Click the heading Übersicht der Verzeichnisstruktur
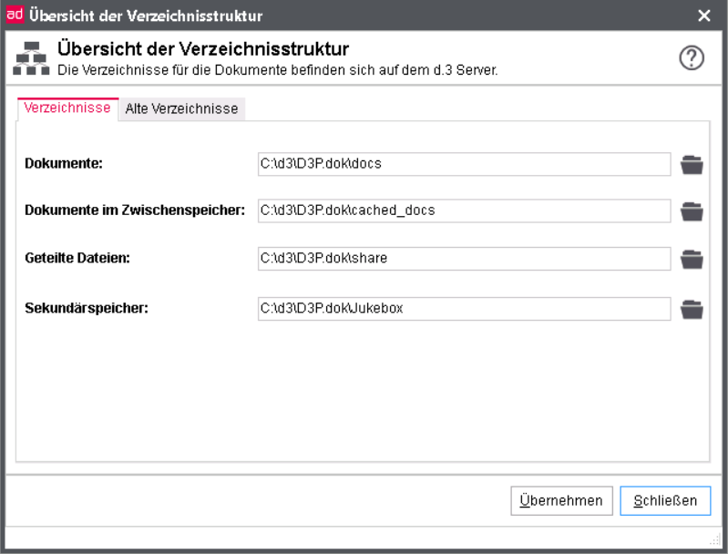Image resolution: width=728 pixels, height=554 pixels. (203, 49)
